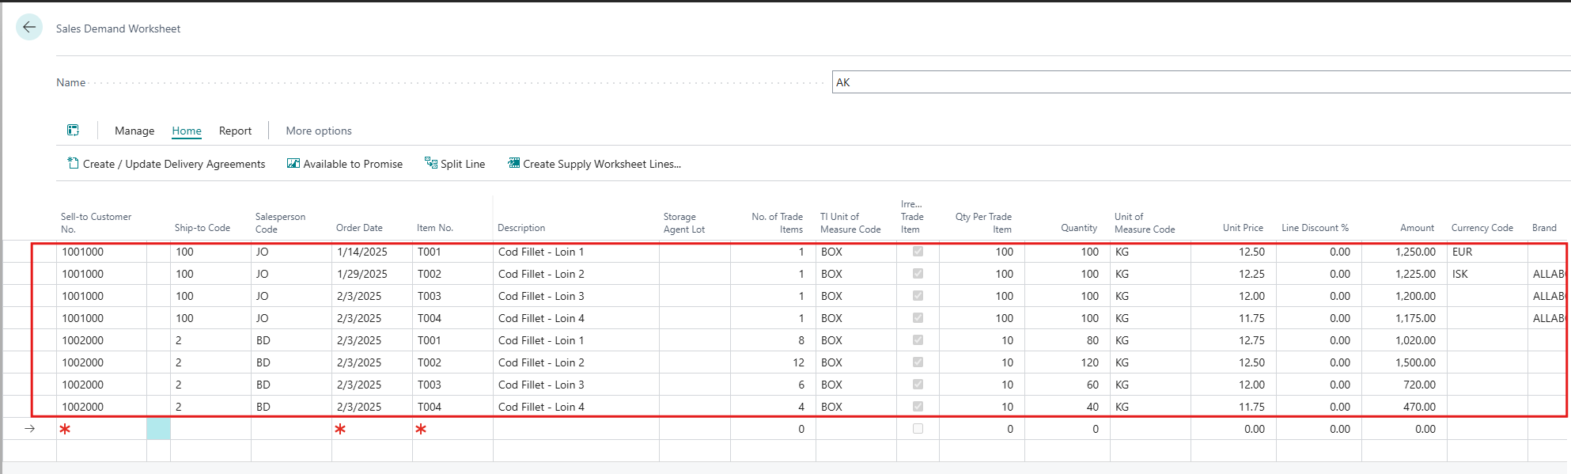Open the Manage menu

pos(134,131)
